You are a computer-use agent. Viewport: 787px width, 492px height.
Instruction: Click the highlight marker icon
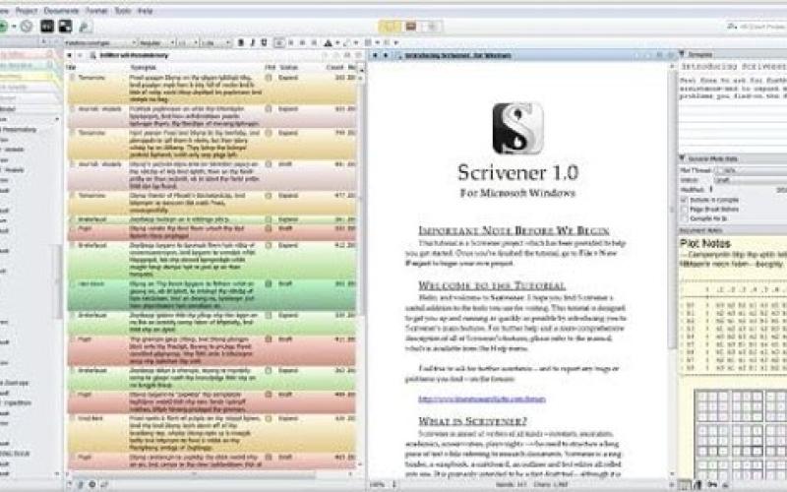click(x=347, y=43)
